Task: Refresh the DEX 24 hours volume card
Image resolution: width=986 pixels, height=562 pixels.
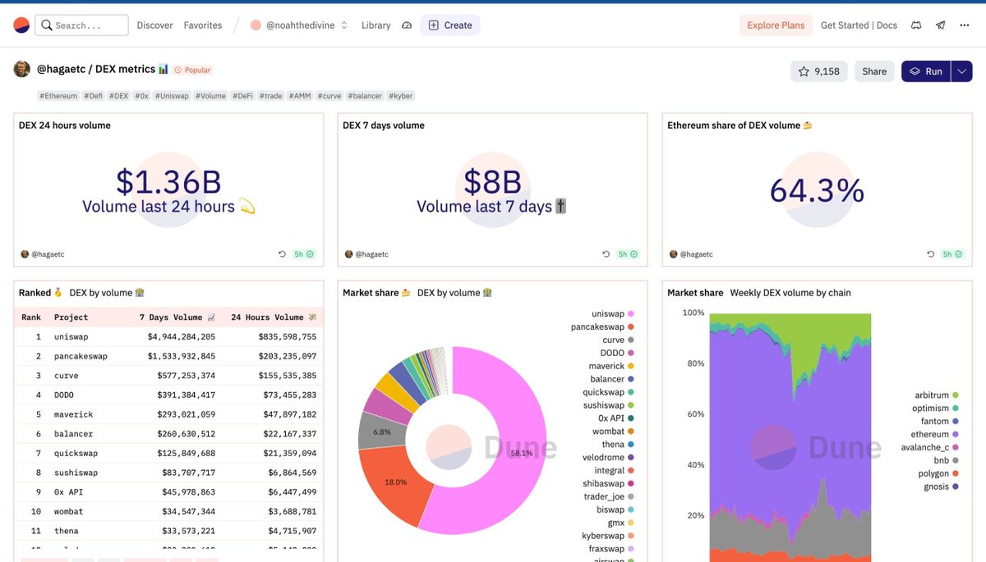Action: [x=283, y=254]
